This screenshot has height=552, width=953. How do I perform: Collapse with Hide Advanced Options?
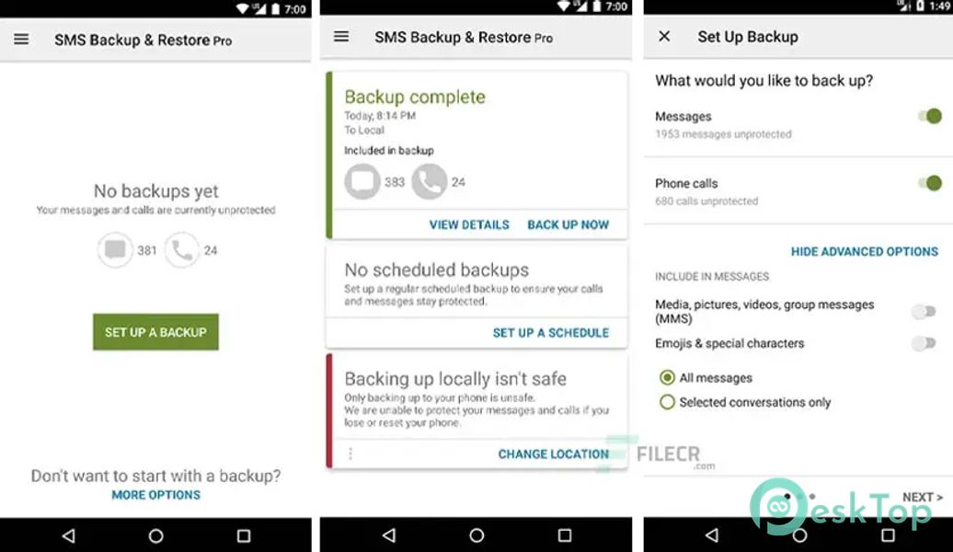pyautogui.click(x=865, y=252)
